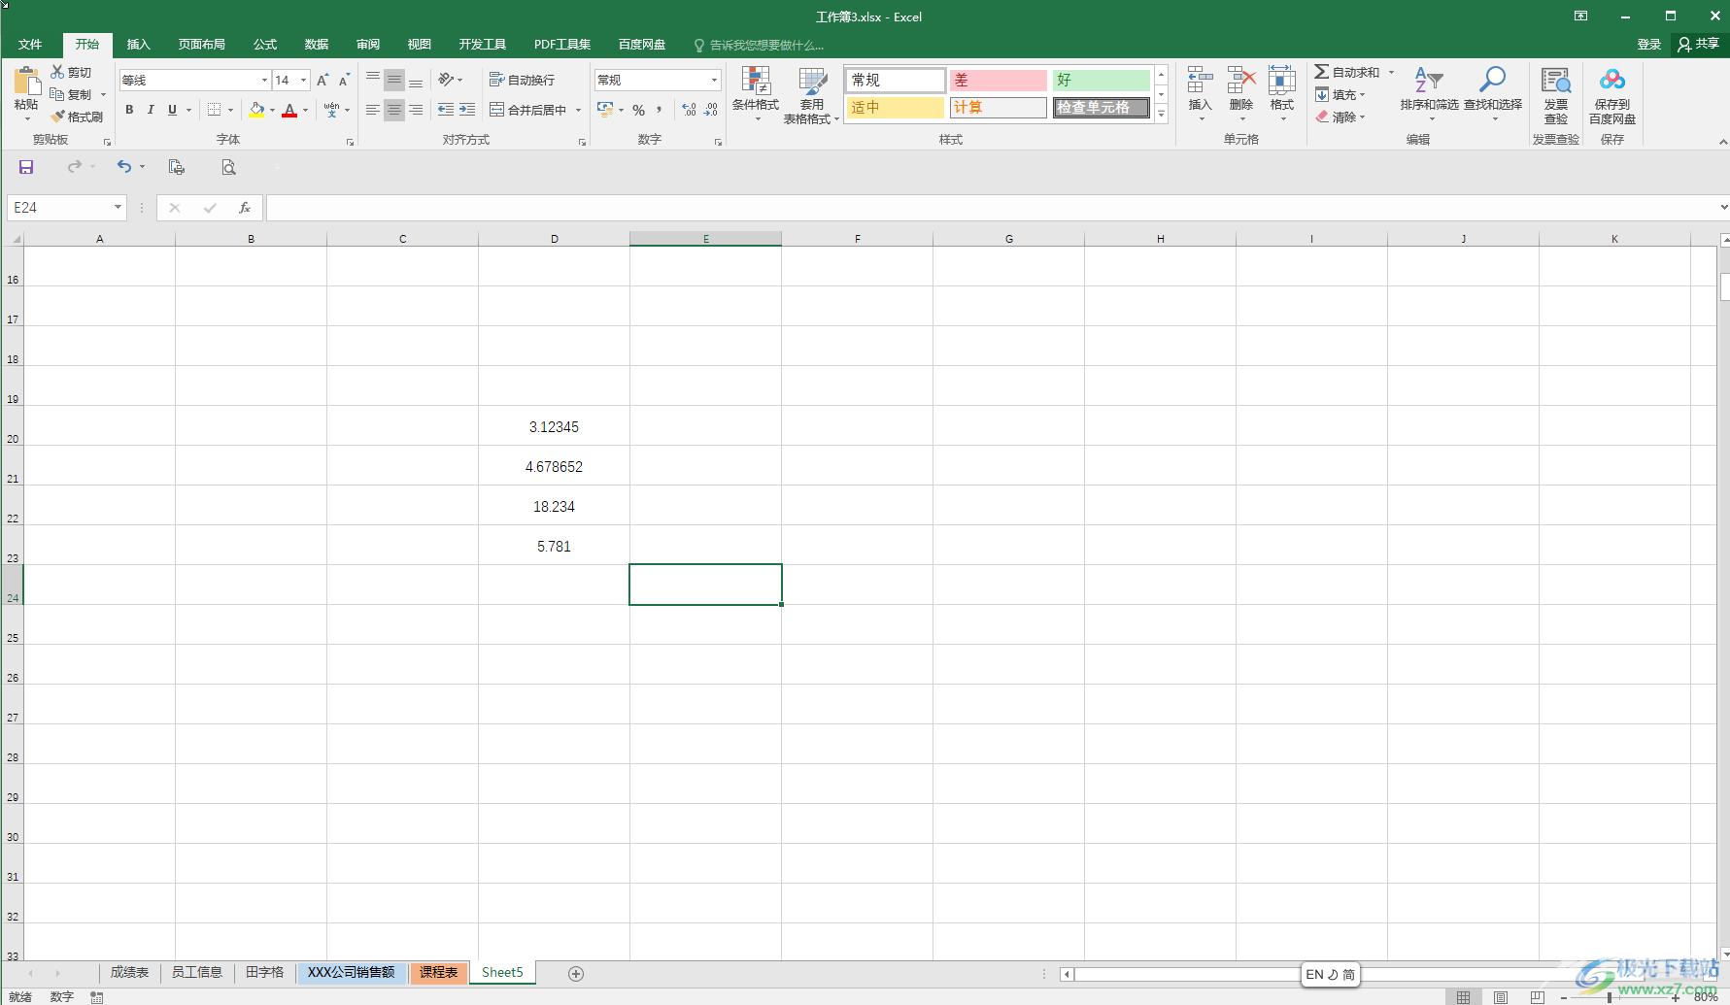Apply comma style number format
The image size is (1730, 1005).
pos(660,110)
